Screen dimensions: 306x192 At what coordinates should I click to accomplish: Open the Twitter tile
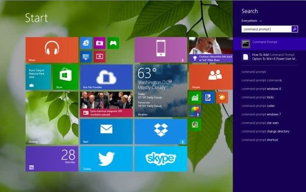click(x=106, y=159)
